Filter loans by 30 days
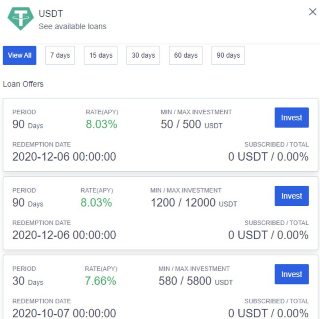The height and width of the screenshot is (319, 320). pos(143,55)
